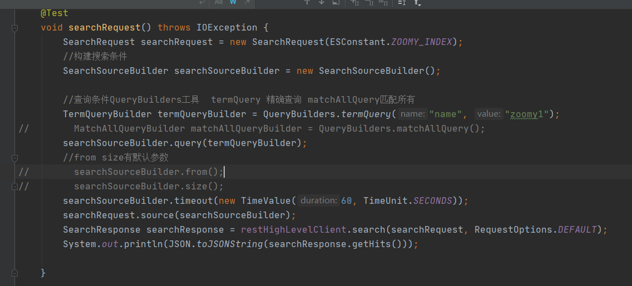Click TimeUnit.SECONDS constant
This screenshot has width=632, height=286.
[407, 200]
